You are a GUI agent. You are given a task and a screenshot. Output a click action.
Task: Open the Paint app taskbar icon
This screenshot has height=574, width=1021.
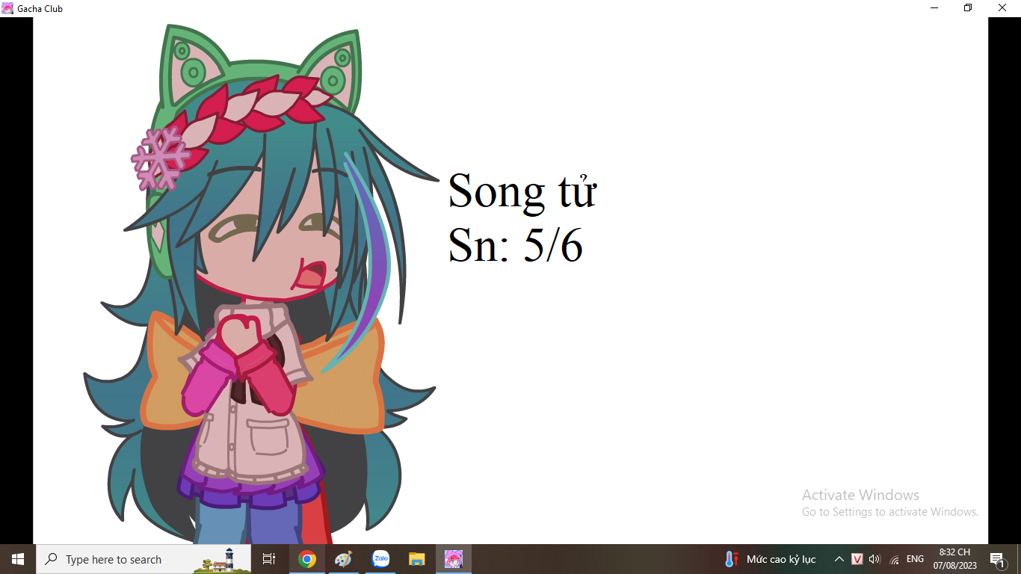point(343,559)
